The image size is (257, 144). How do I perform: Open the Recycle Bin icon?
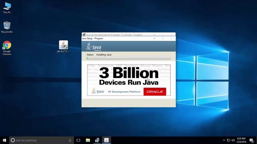point(7,27)
